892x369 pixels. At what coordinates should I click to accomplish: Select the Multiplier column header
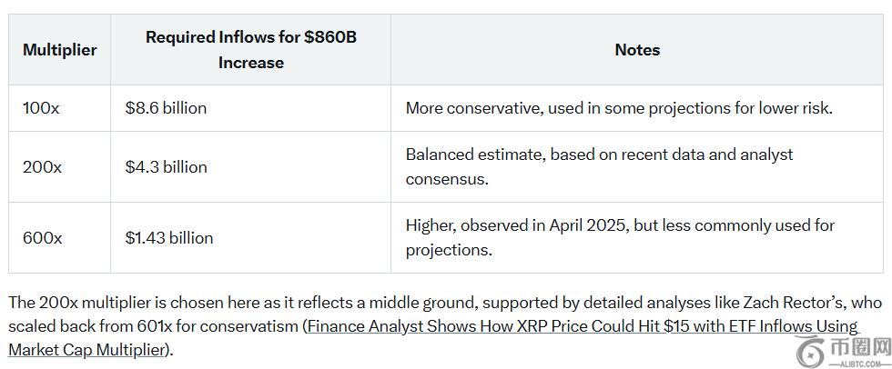pyautogui.click(x=60, y=50)
